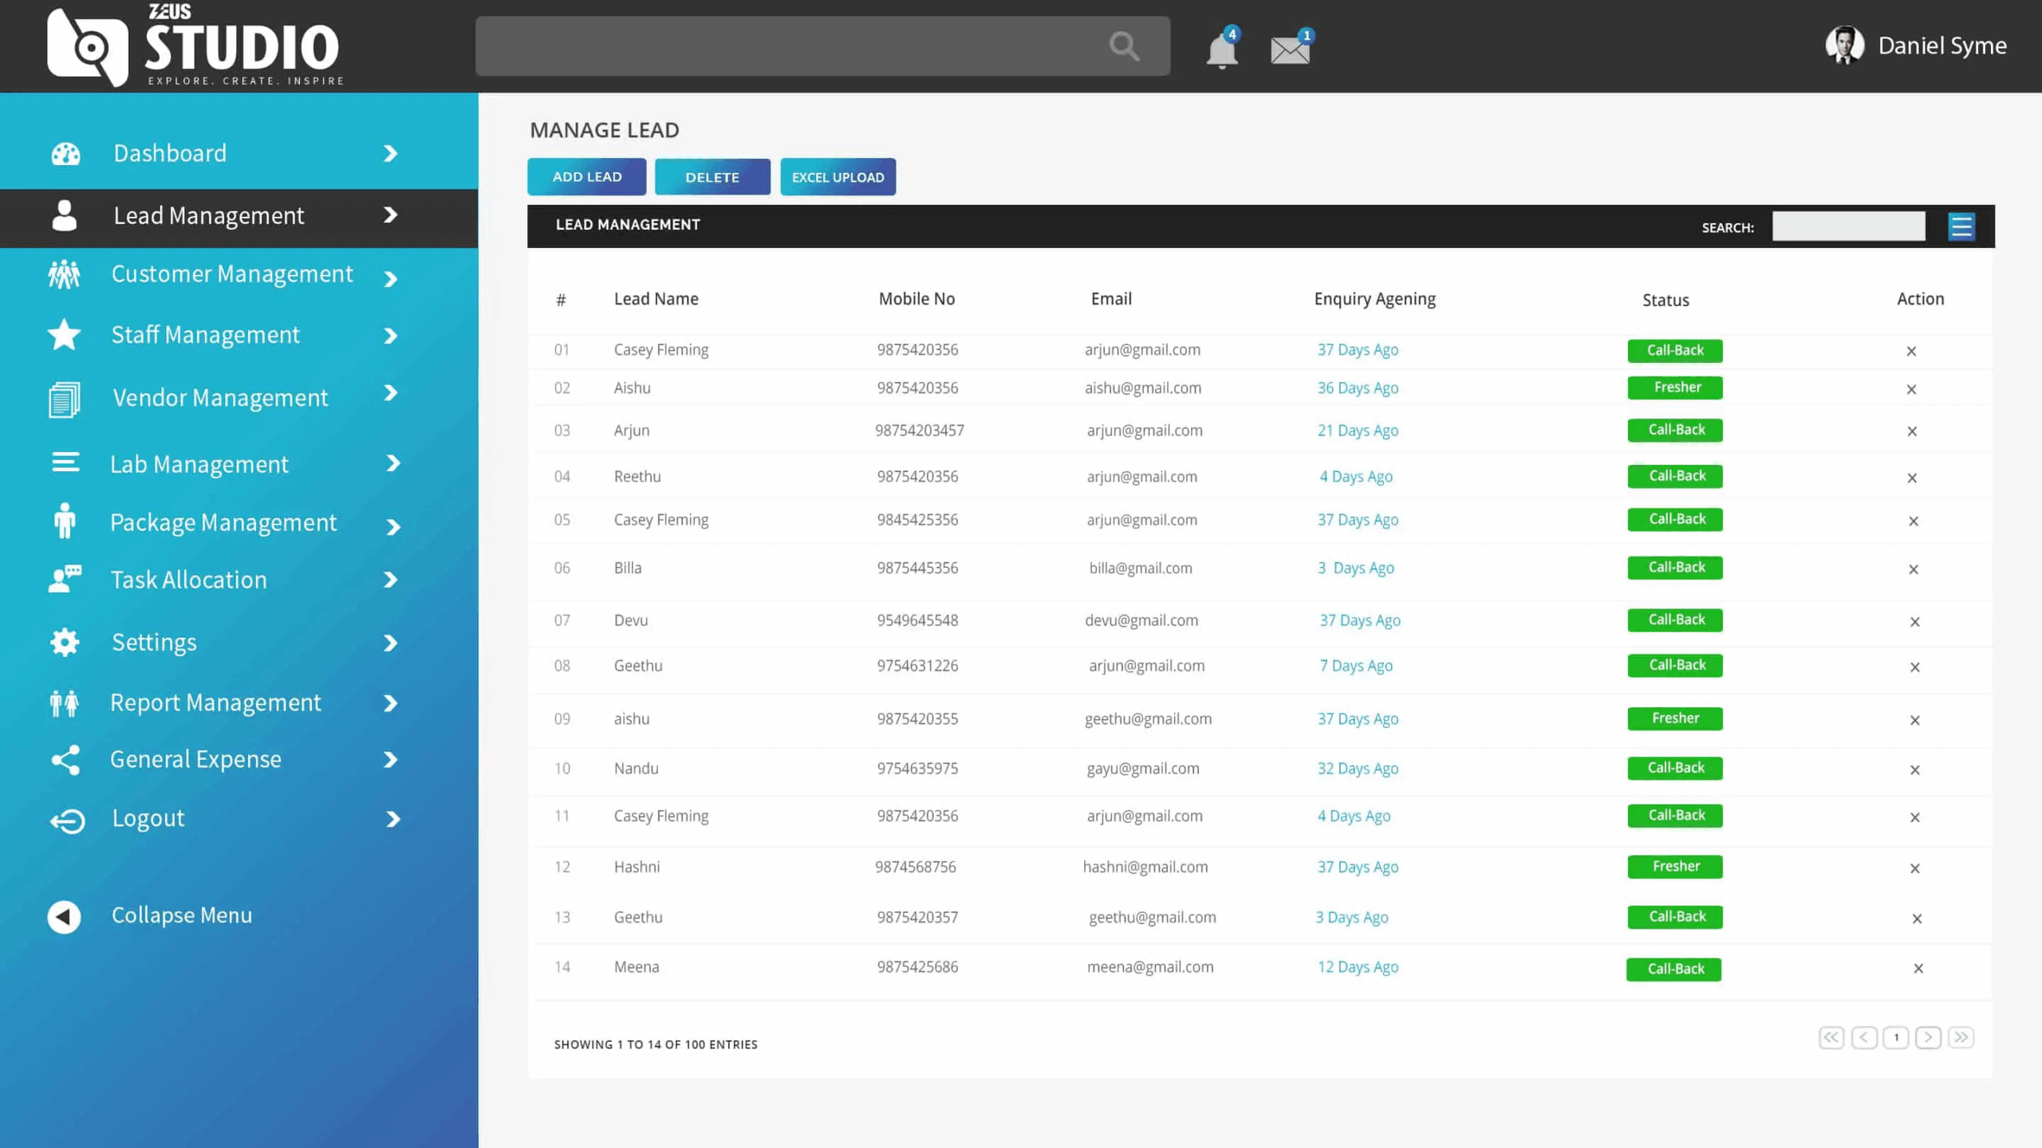Click the notification bell icon
The width and height of the screenshot is (2042, 1148).
[1221, 52]
